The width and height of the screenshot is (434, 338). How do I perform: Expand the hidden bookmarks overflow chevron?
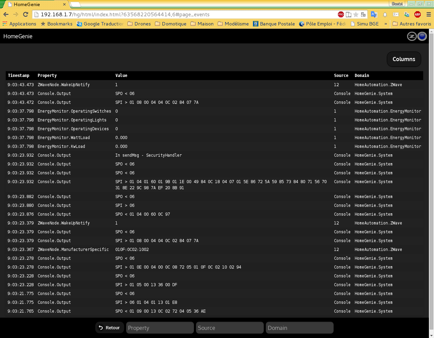[x=386, y=24]
